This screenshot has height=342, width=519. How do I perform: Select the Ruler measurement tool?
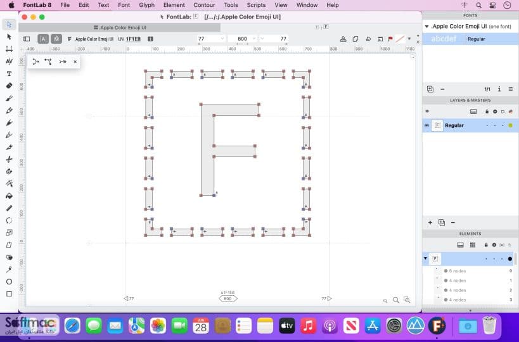[x=9, y=208]
